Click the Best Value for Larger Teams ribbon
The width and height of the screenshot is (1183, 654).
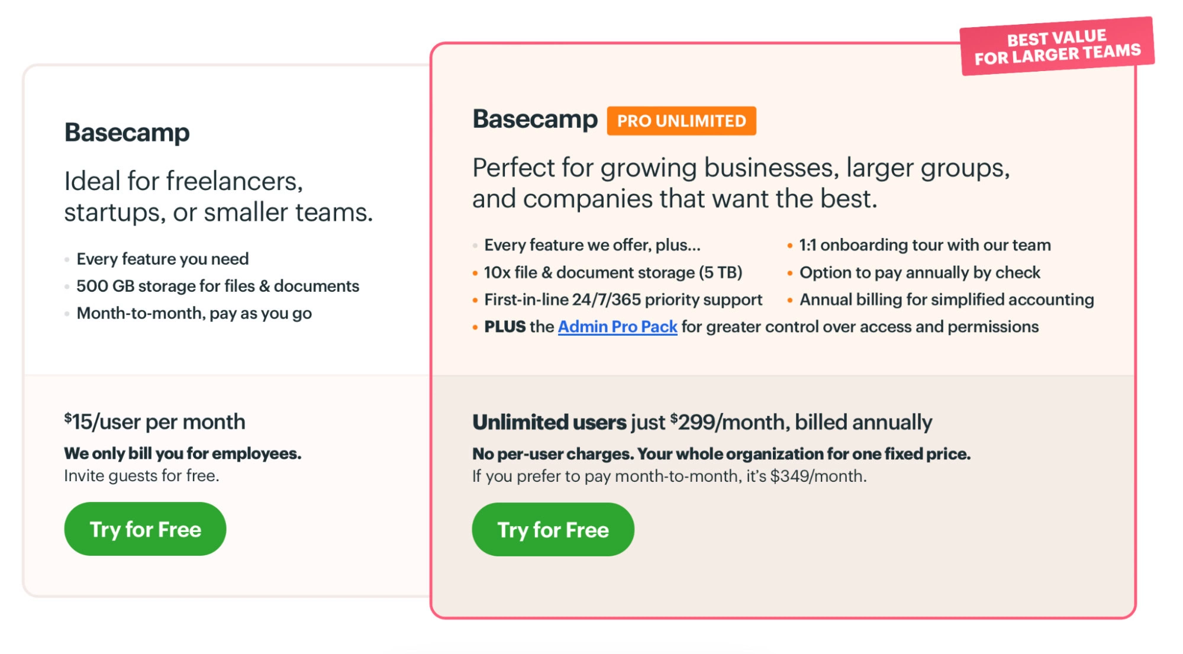(x=1057, y=47)
